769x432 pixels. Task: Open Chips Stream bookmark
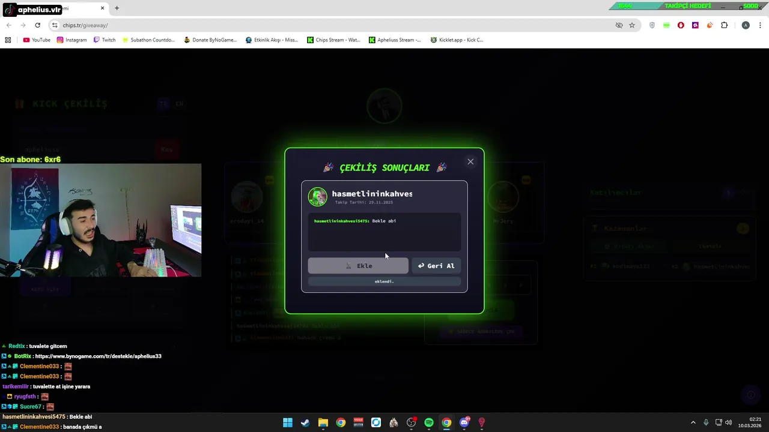pyautogui.click(x=333, y=40)
